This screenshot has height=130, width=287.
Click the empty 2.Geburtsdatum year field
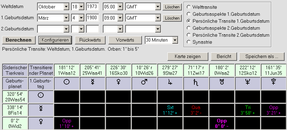93,29
